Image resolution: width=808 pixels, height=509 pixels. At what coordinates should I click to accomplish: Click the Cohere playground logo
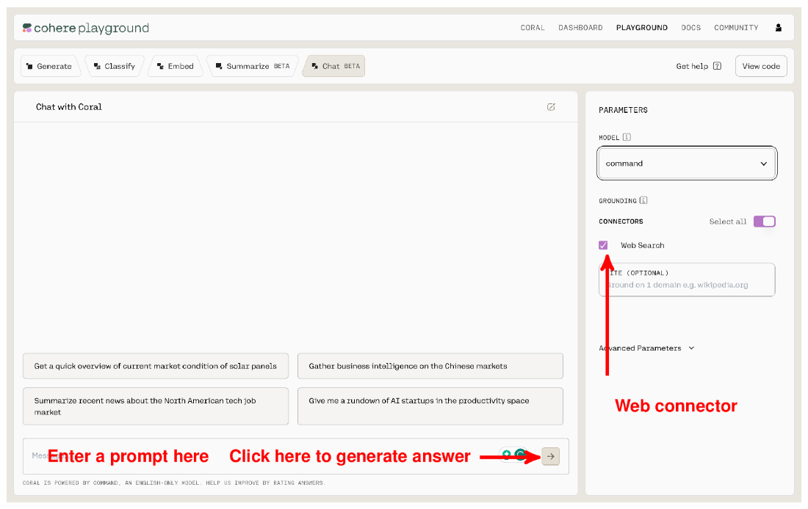[x=85, y=28]
